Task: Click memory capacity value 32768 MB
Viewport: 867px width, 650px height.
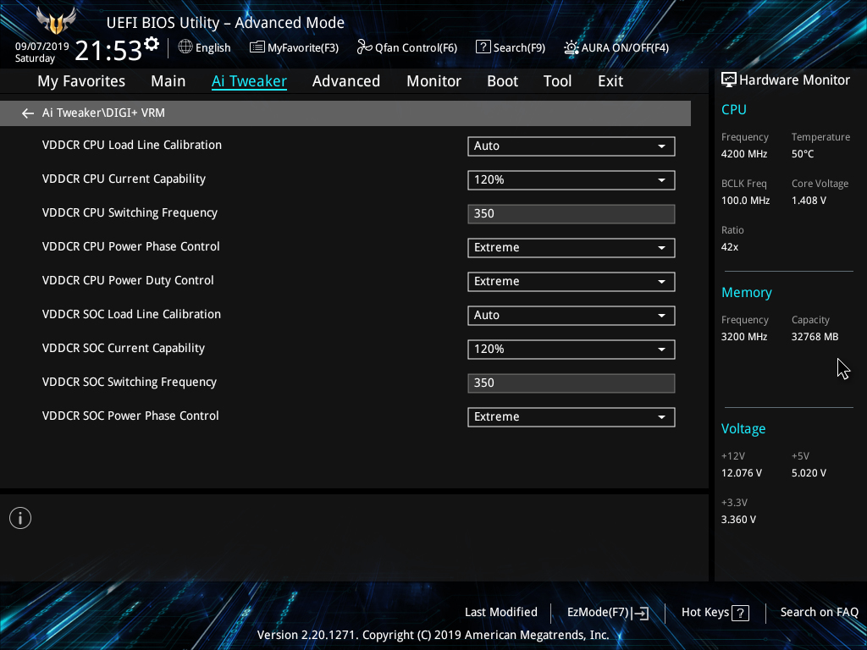Action: [815, 337]
